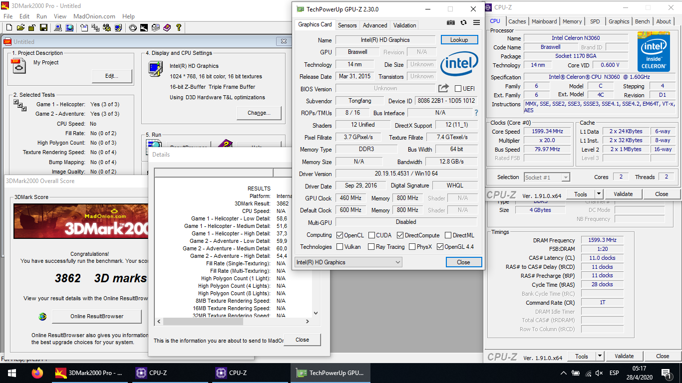Click the BIOS export arrow icon in GPU-Z
This screenshot has height=383, width=682.
(x=443, y=88)
